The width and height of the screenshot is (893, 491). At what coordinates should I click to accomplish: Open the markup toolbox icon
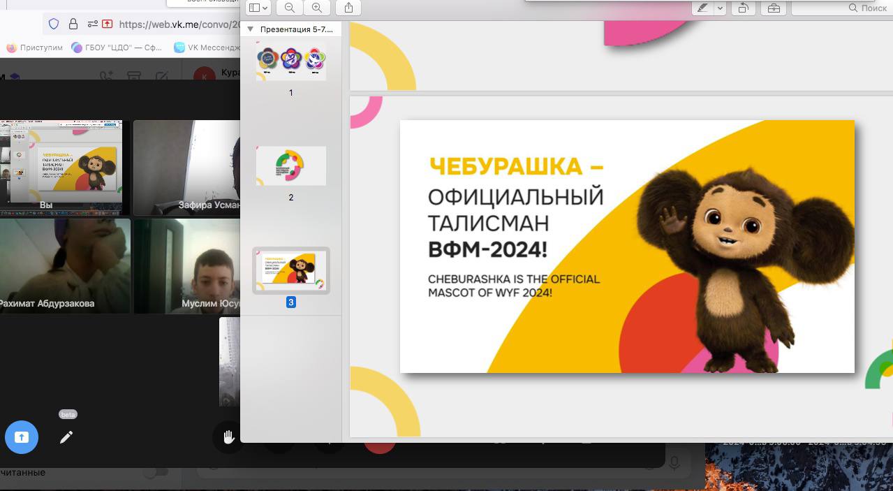pyautogui.click(x=774, y=8)
